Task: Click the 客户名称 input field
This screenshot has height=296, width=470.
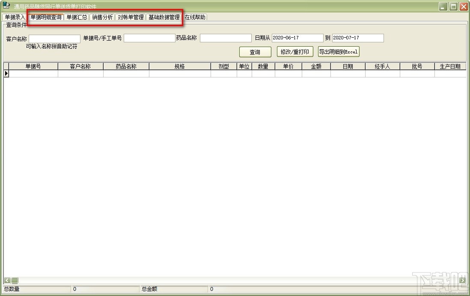Action: pos(54,38)
